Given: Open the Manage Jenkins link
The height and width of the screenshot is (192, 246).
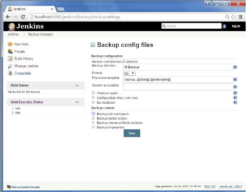Looking at the screenshot, I should point(26,66).
